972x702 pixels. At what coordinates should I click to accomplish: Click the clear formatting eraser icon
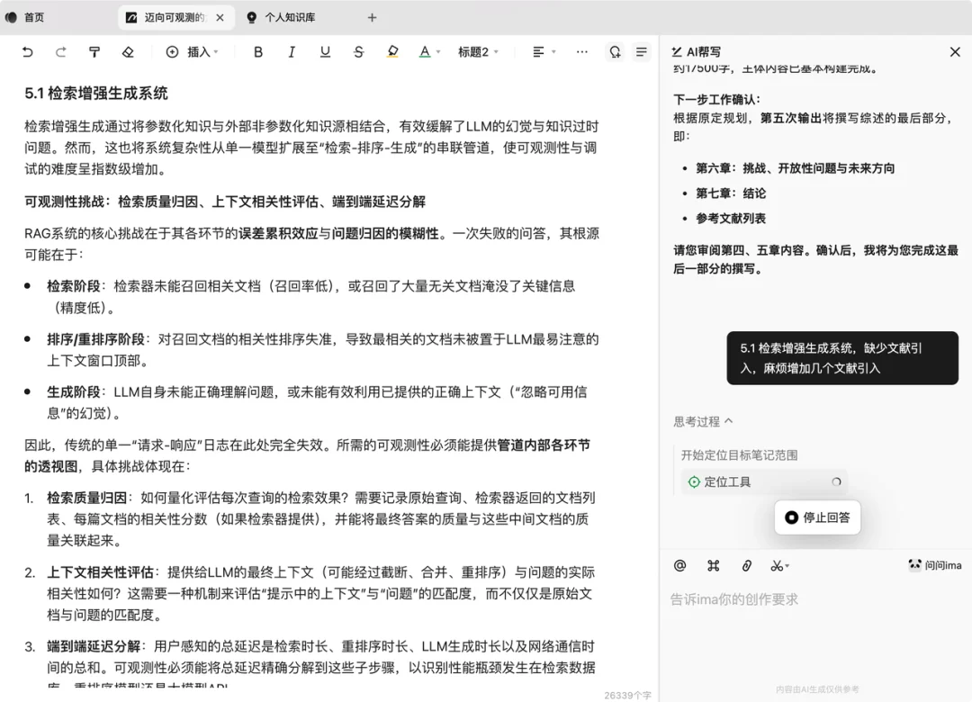point(128,52)
